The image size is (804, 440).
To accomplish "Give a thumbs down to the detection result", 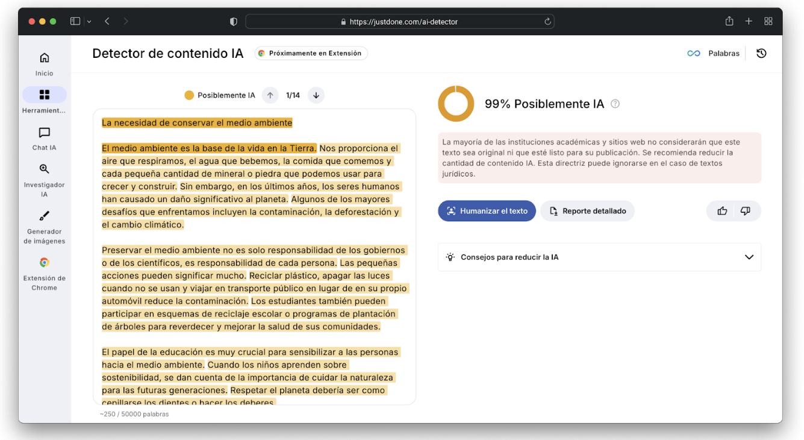I will coord(745,210).
